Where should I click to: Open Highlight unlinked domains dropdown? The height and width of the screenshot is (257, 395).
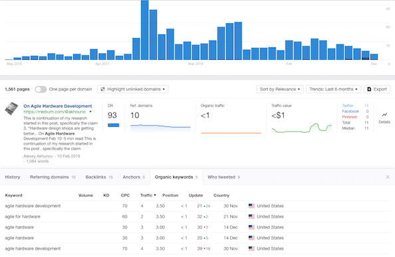133,89
